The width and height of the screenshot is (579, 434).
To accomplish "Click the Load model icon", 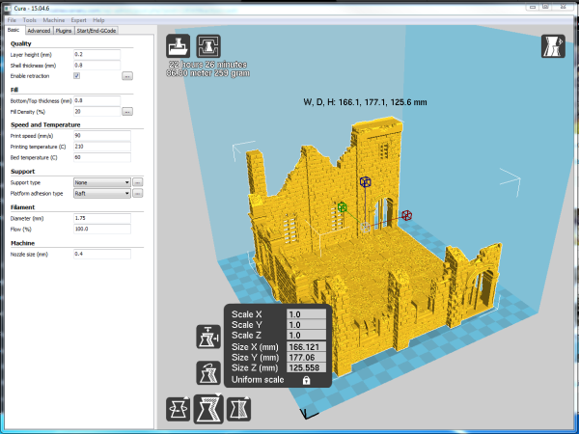I will pyautogui.click(x=178, y=47).
